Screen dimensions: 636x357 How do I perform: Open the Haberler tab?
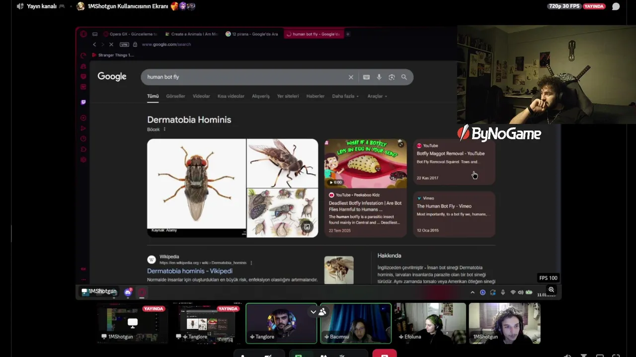point(316,96)
